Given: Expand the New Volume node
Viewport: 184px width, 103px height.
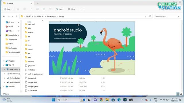Looking at the screenshot, I should (4, 74).
